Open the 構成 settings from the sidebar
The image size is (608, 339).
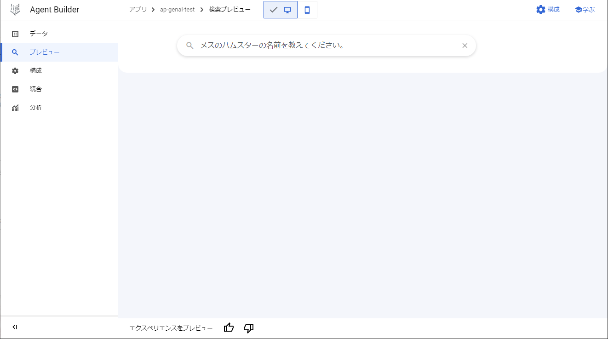click(35, 70)
